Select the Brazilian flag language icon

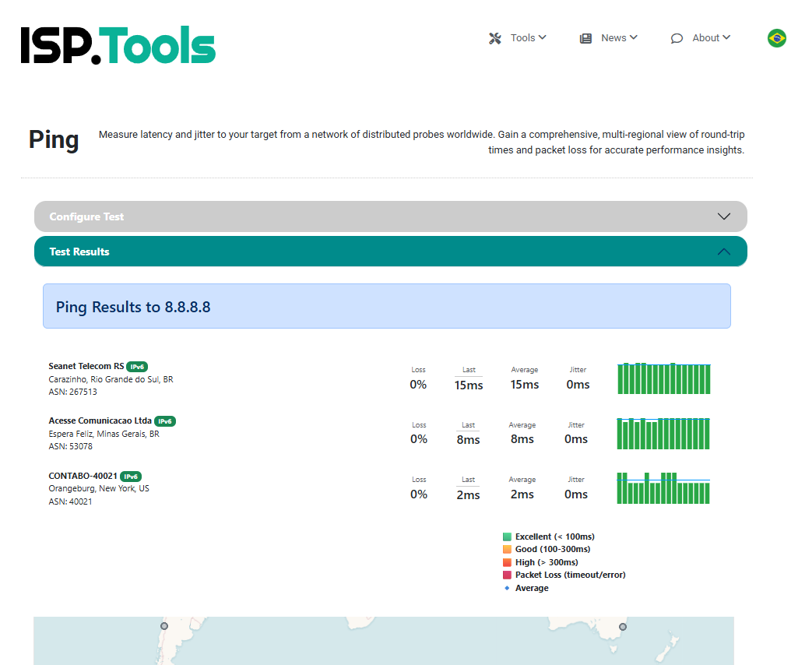pyautogui.click(x=776, y=37)
